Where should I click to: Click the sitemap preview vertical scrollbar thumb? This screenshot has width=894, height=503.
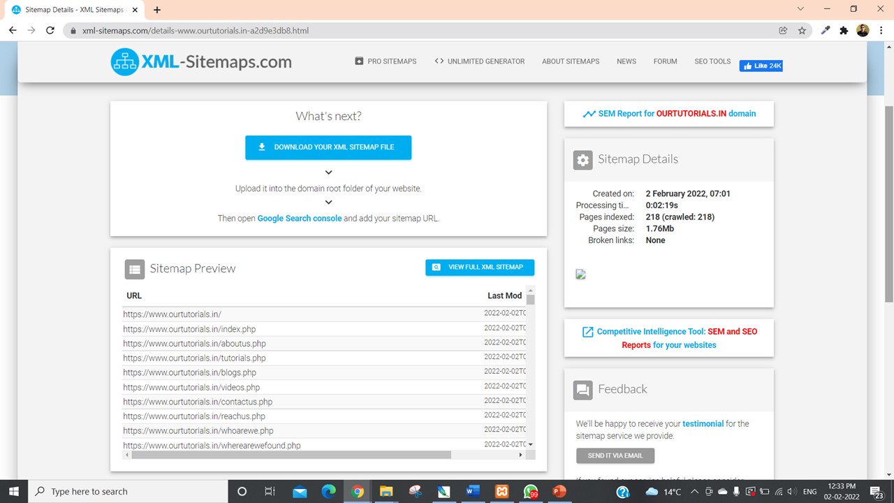(x=531, y=300)
